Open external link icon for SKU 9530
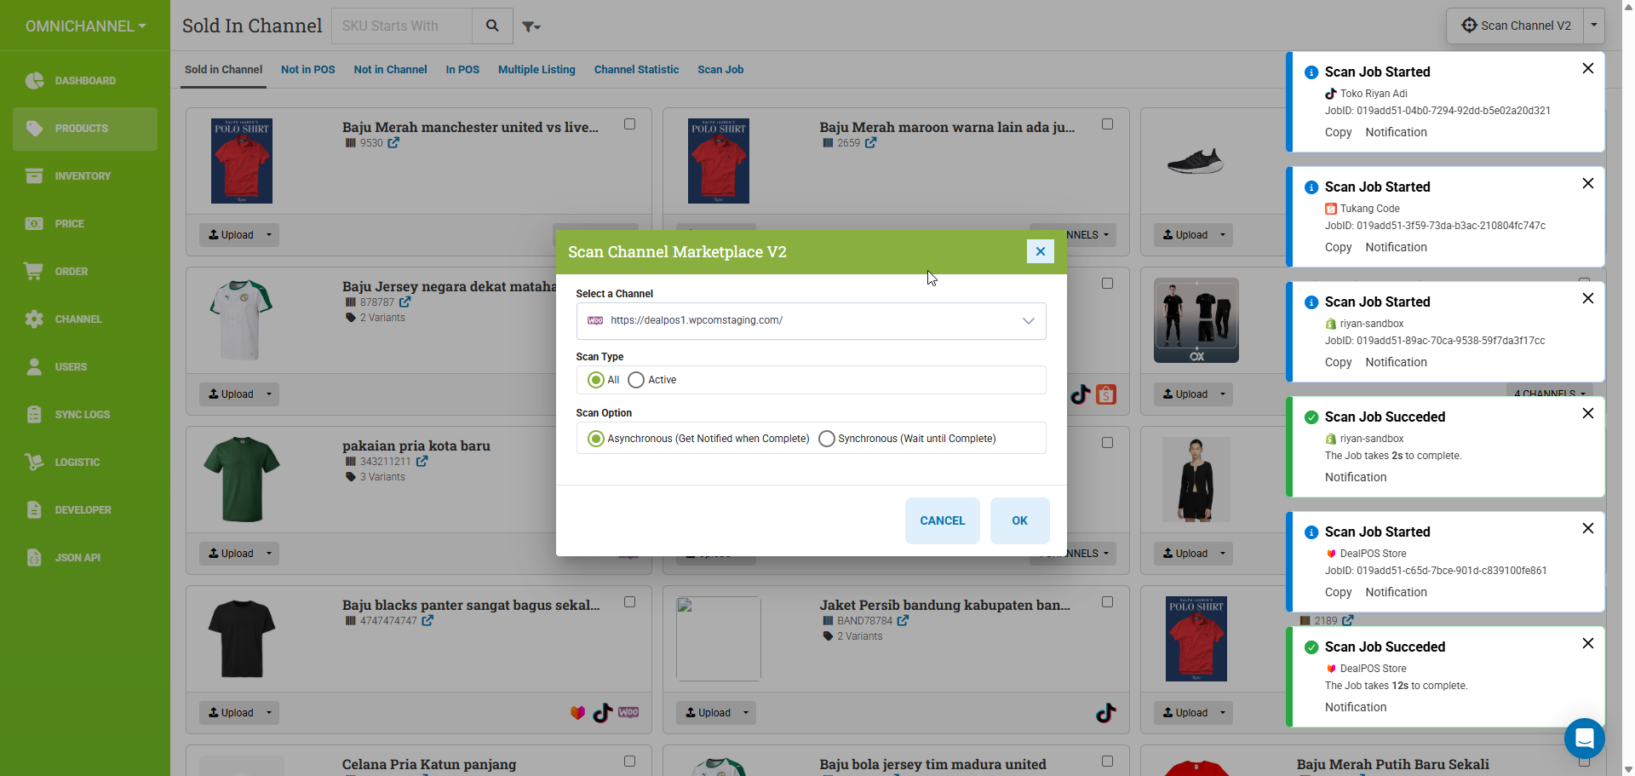Image resolution: width=1635 pixels, height=776 pixels. (x=393, y=143)
